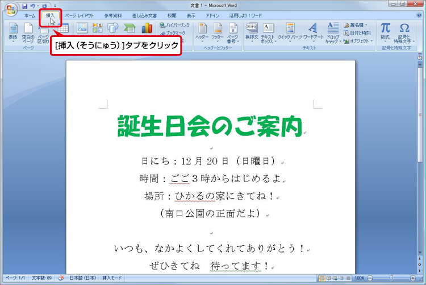Open ドロップキャップ options

tap(333, 33)
